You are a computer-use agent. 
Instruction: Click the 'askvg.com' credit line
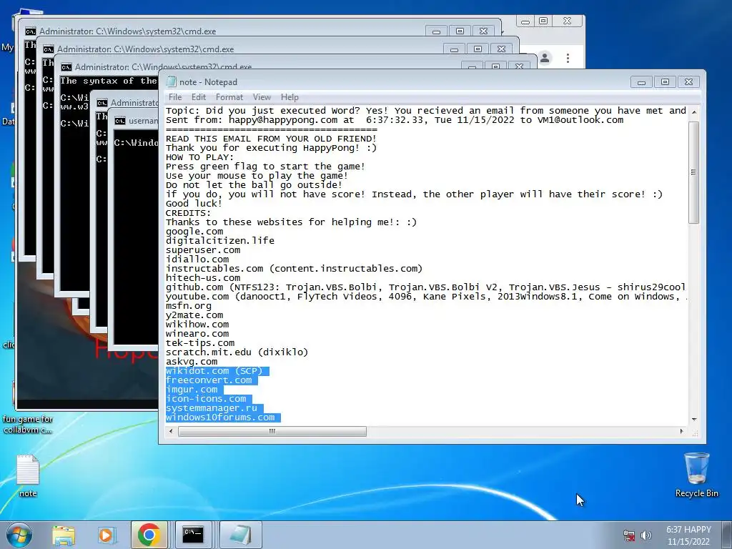coord(192,362)
